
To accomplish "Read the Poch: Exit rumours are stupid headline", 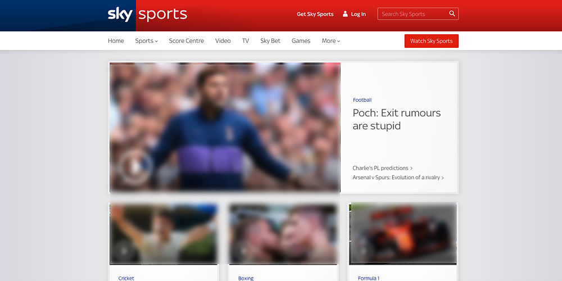I will [397, 119].
